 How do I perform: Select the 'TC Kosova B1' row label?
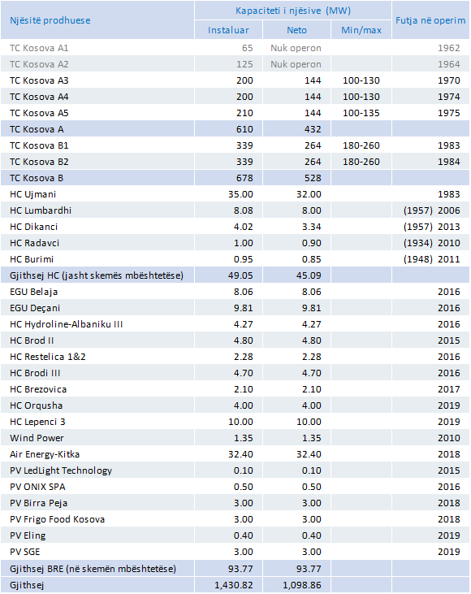(39, 145)
